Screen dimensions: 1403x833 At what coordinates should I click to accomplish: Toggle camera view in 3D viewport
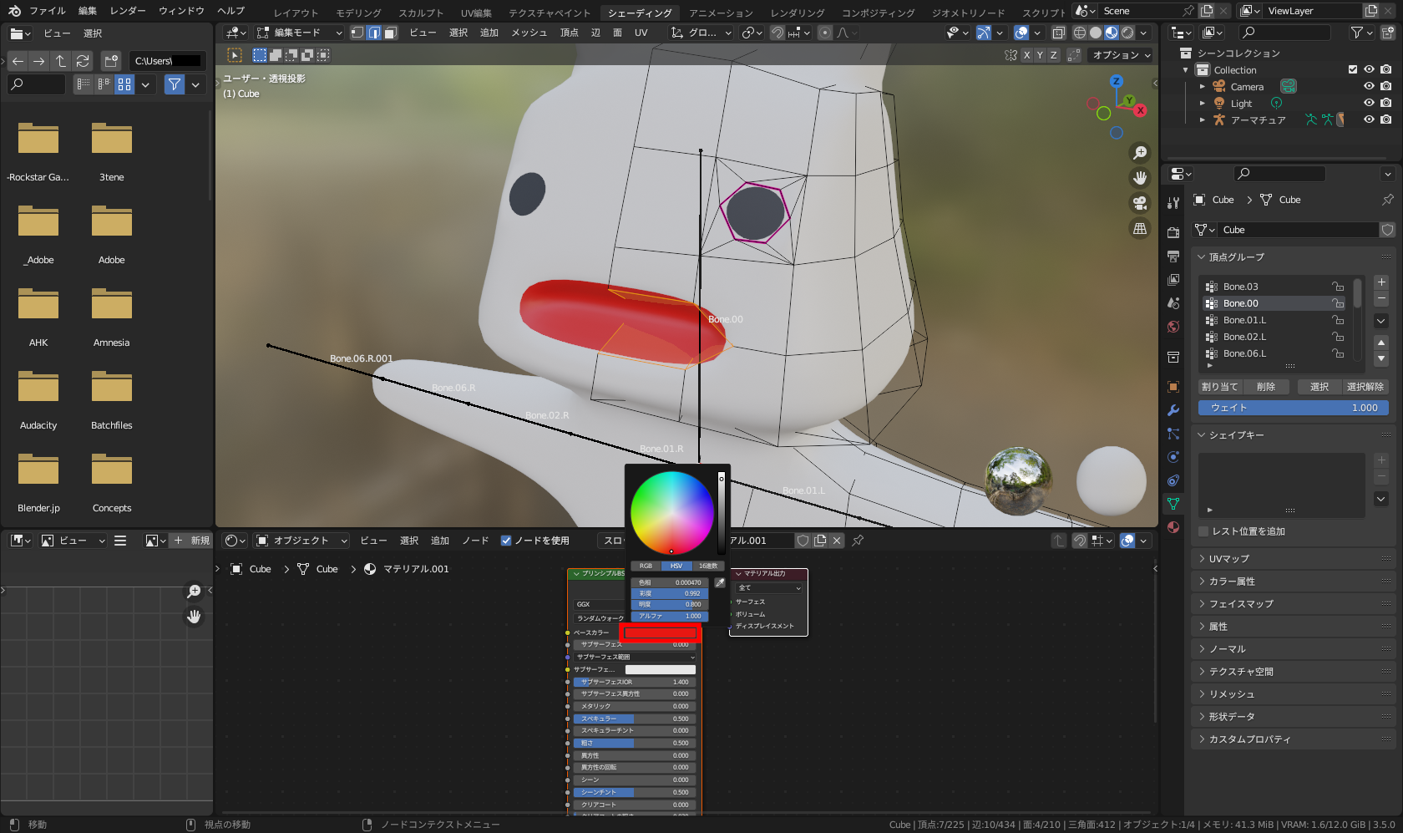coord(1140,203)
